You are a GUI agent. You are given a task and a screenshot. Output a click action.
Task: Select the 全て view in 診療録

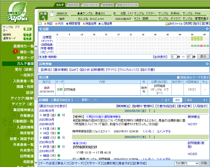click(167, 100)
